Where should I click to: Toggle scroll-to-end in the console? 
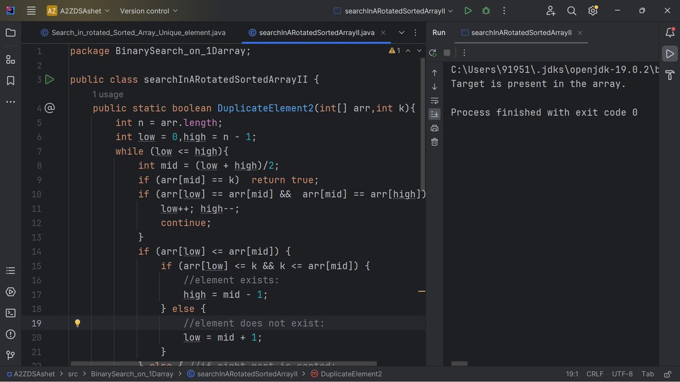pyautogui.click(x=434, y=114)
